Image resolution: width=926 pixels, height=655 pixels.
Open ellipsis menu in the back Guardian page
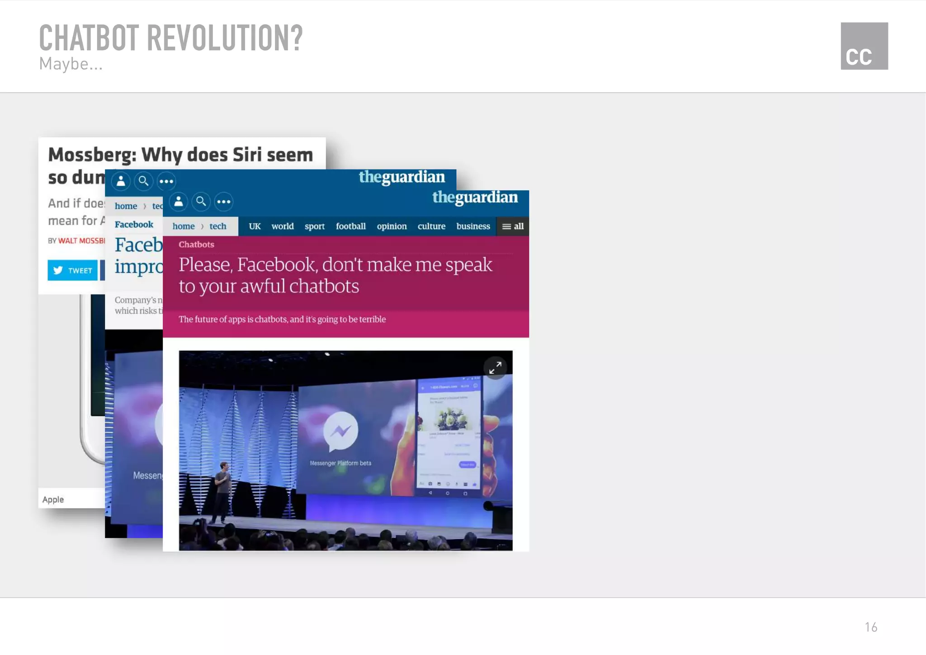166,181
